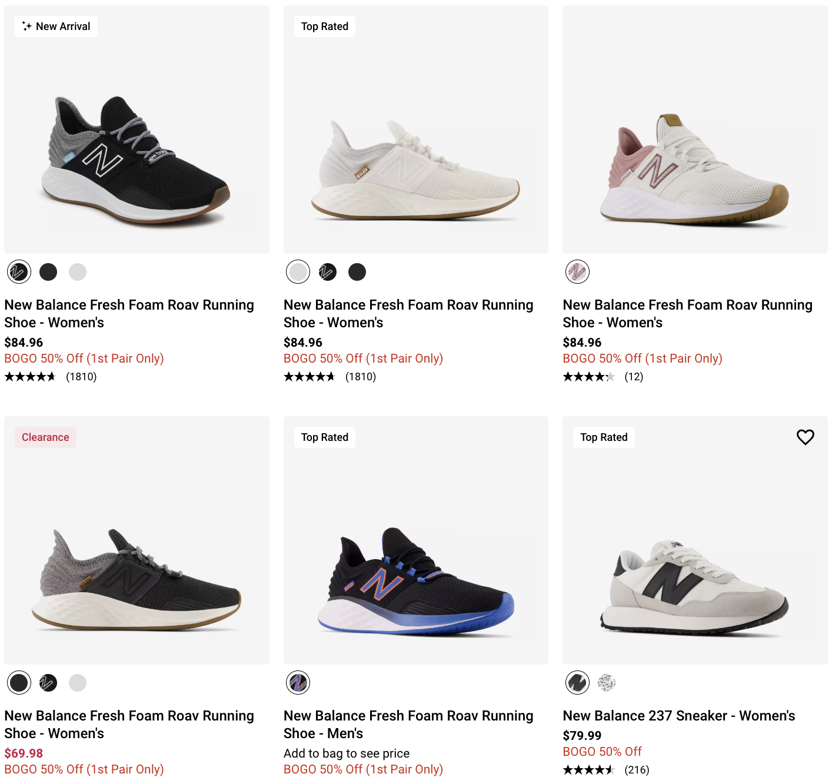Image resolution: width=832 pixels, height=777 pixels.
Task: Favorite the New Balance 237 Sneaker heart icon
Action: tap(805, 437)
